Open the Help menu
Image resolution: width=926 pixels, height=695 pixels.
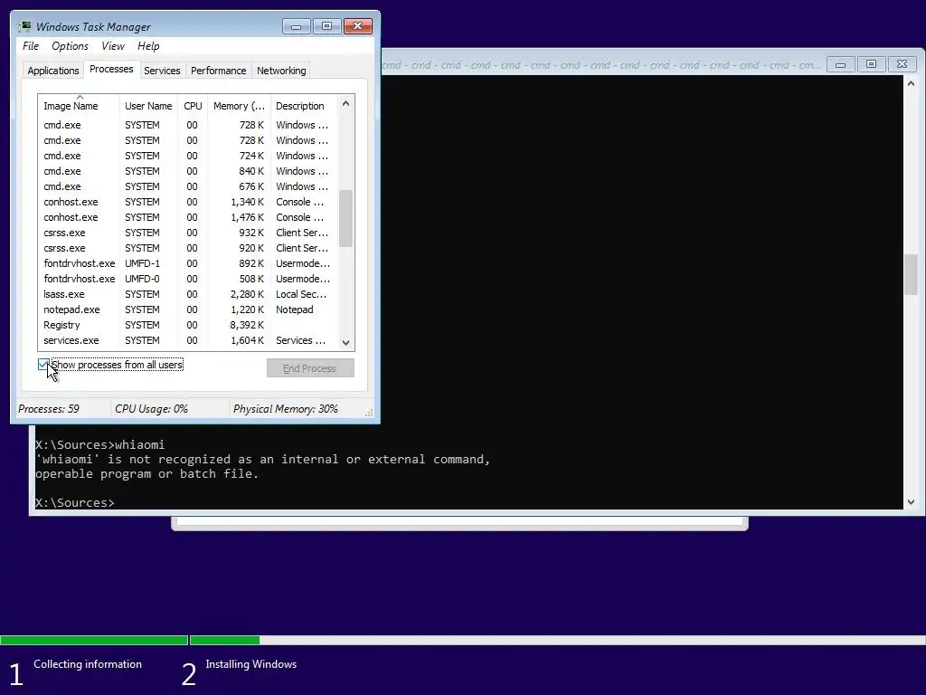click(148, 46)
